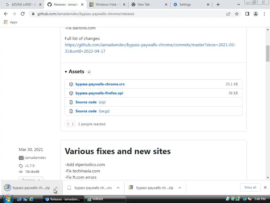Click the 25.1 KB file size text

(232, 84)
